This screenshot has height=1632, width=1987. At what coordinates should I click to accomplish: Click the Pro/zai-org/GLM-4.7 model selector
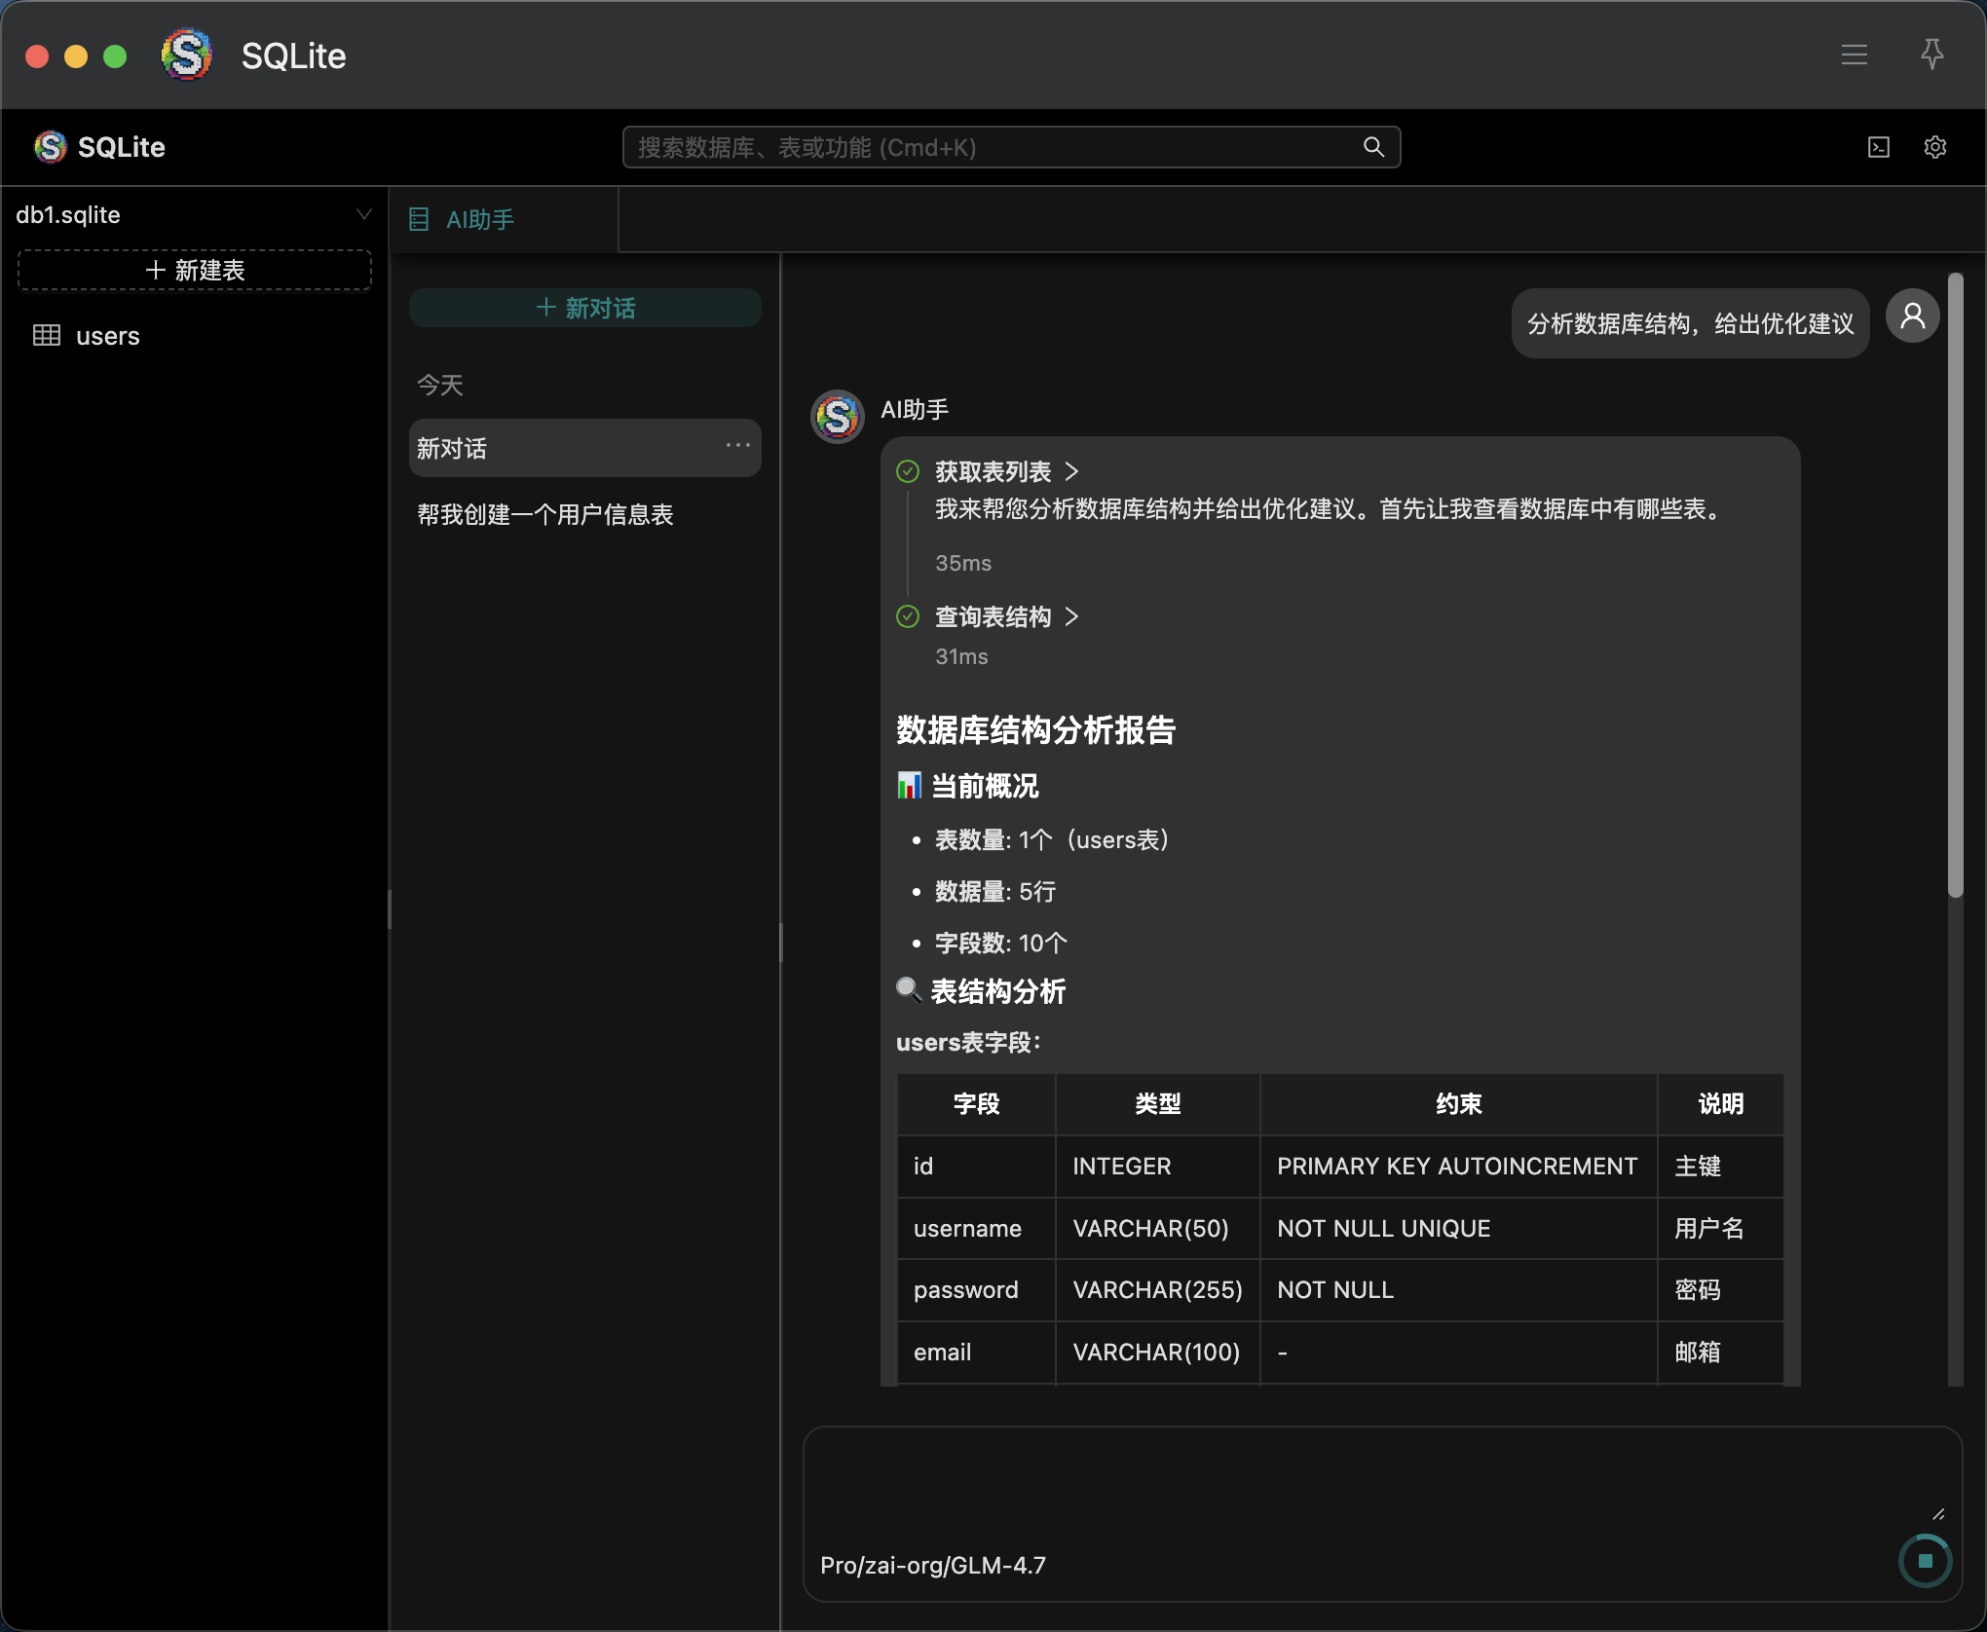pyautogui.click(x=932, y=1565)
